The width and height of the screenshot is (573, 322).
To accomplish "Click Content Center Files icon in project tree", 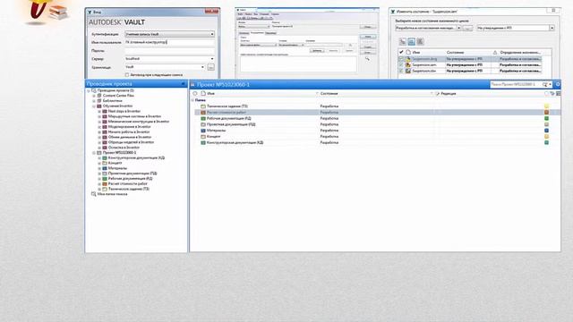I will (99, 96).
